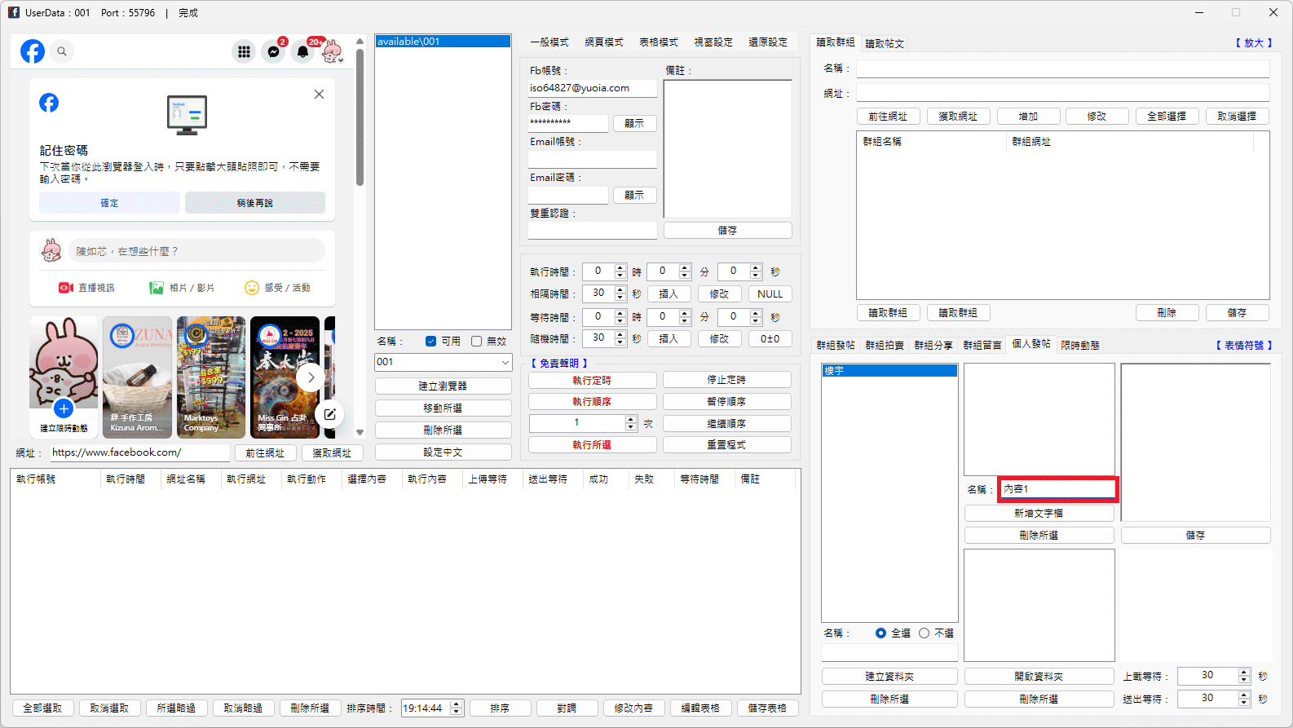This screenshot has width=1293, height=728.
Task: Click the 表情符號 link
Action: tap(1243, 346)
